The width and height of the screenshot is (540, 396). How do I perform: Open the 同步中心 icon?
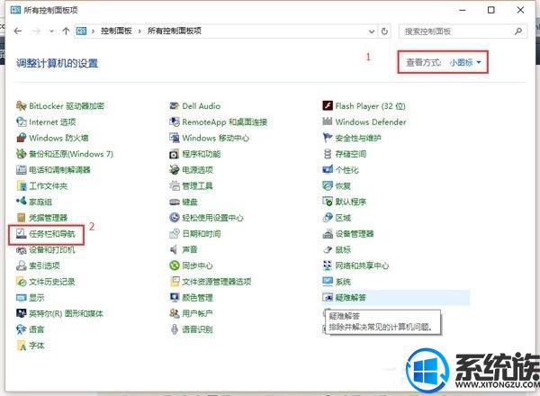point(175,265)
